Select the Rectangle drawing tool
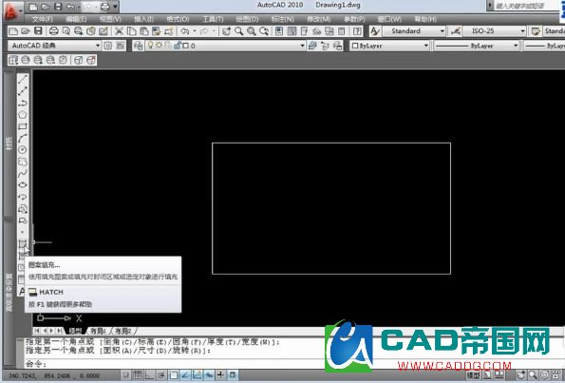The image size is (565, 383). coord(23,126)
